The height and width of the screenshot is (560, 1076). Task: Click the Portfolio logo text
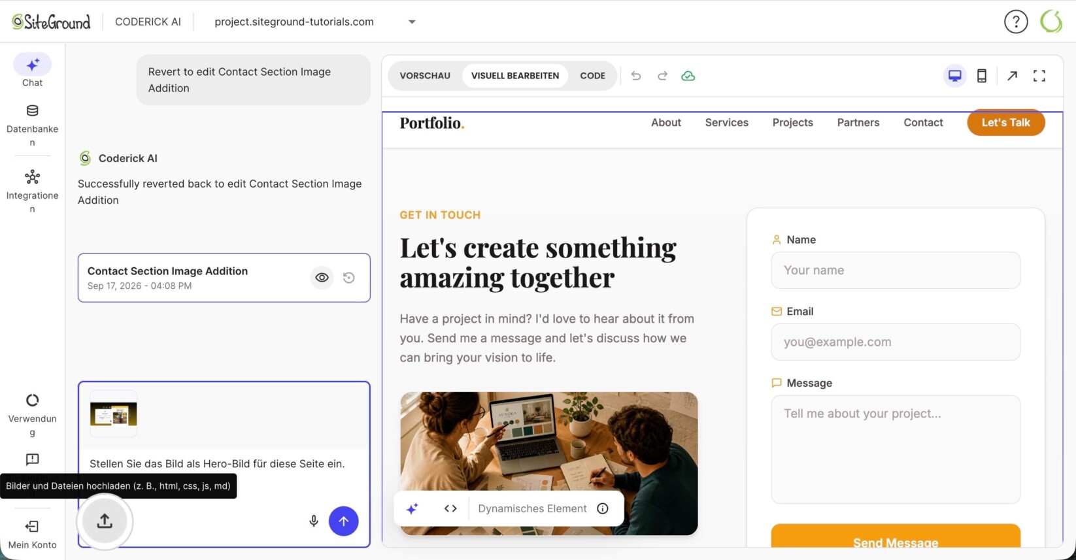(x=432, y=123)
